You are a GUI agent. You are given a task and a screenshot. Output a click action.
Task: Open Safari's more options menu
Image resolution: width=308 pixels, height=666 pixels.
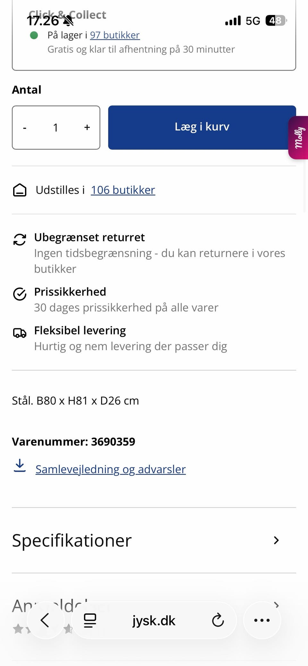pyautogui.click(x=262, y=620)
